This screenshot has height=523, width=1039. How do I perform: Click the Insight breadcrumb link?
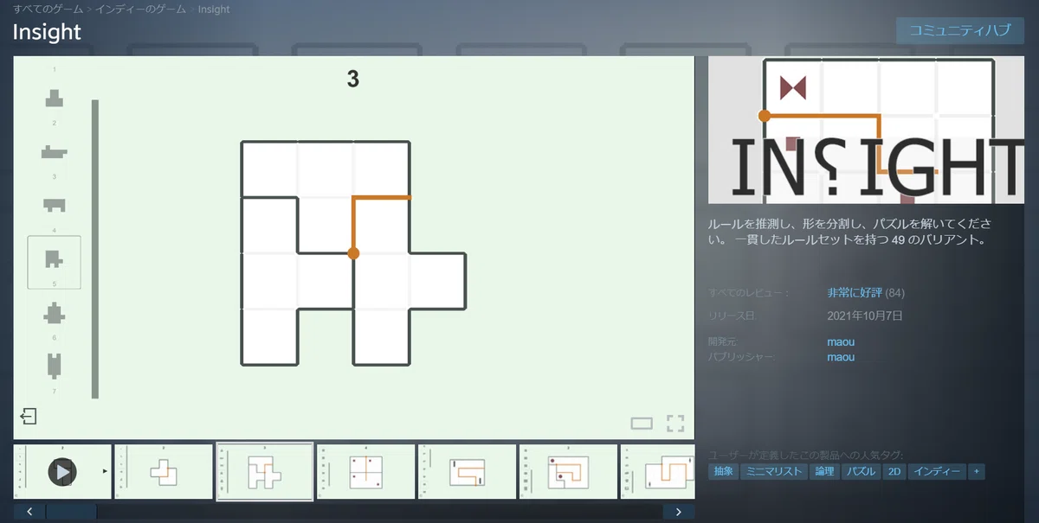[x=214, y=10]
